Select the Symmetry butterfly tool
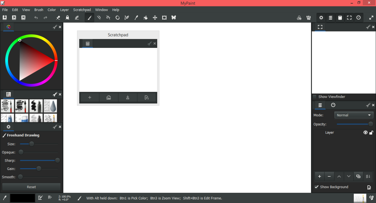Viewport: 376px width, 203px height. [174, 18]
